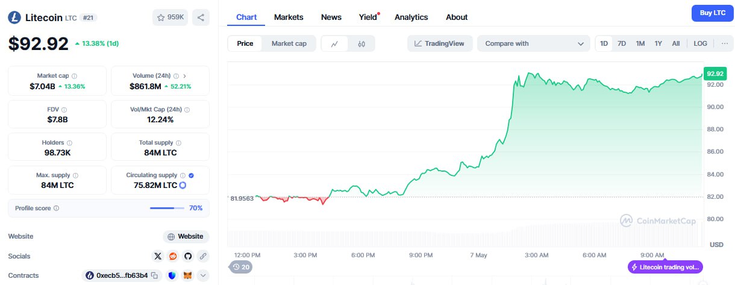Open Holders info icon
Viewport: 735px width, 285px height.
pos(69,143)
